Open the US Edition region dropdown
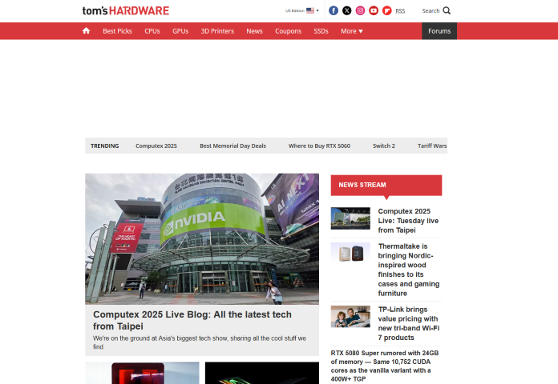The height and width of the screenshot is (384, 558). coord(301,10)
